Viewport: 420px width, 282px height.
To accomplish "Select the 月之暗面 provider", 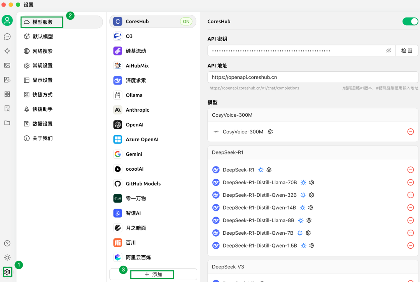I will (x=153, y=228).
